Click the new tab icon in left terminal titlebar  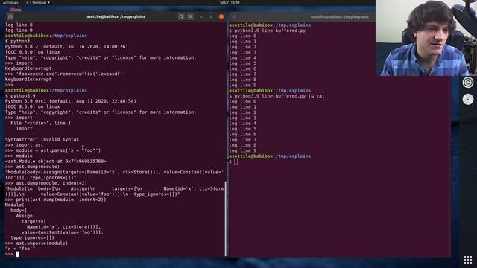[x=10, y=16]
